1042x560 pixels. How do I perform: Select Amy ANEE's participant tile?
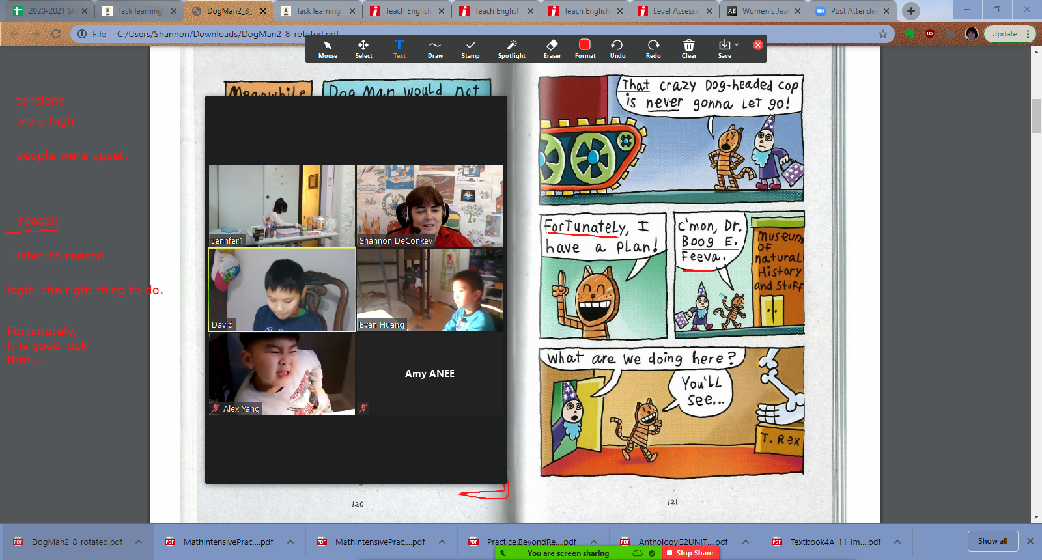click(430, 374)
